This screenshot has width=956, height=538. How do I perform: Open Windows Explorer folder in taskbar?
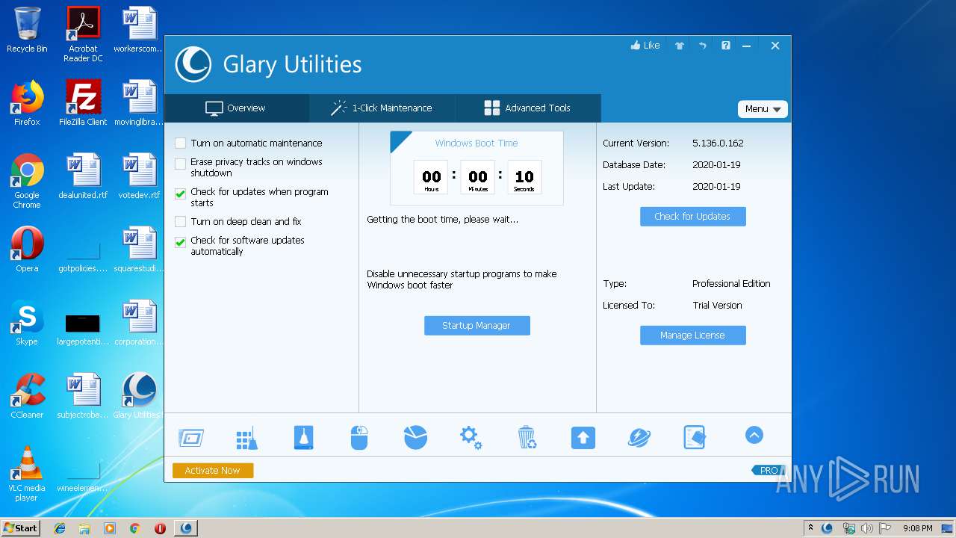(84, 528)
